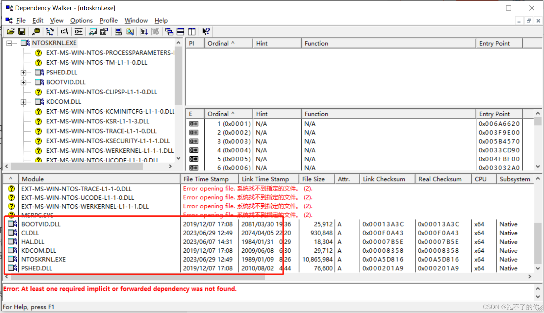The image size is (544, 313).
Task: Select EXT-MS-WIN-NTOS-CLIPSP-L1-1-0.DLL in tree
Action: (x=102, y=92)
